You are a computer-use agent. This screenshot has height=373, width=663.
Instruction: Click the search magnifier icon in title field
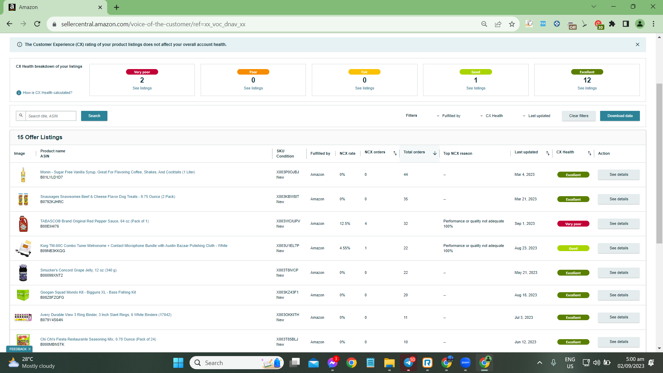(x=21, y=116)
